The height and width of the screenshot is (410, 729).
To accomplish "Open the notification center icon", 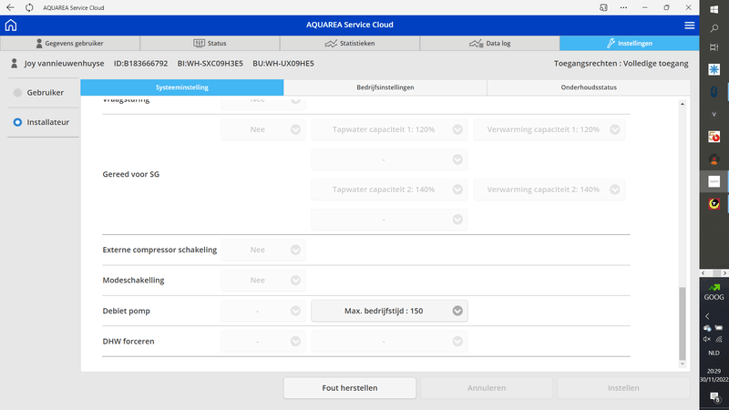I will pos(714,396).
